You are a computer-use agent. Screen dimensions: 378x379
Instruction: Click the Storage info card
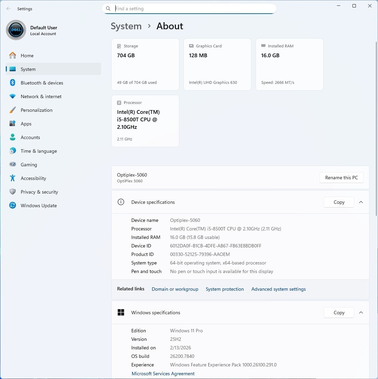(x=145, y=64)
